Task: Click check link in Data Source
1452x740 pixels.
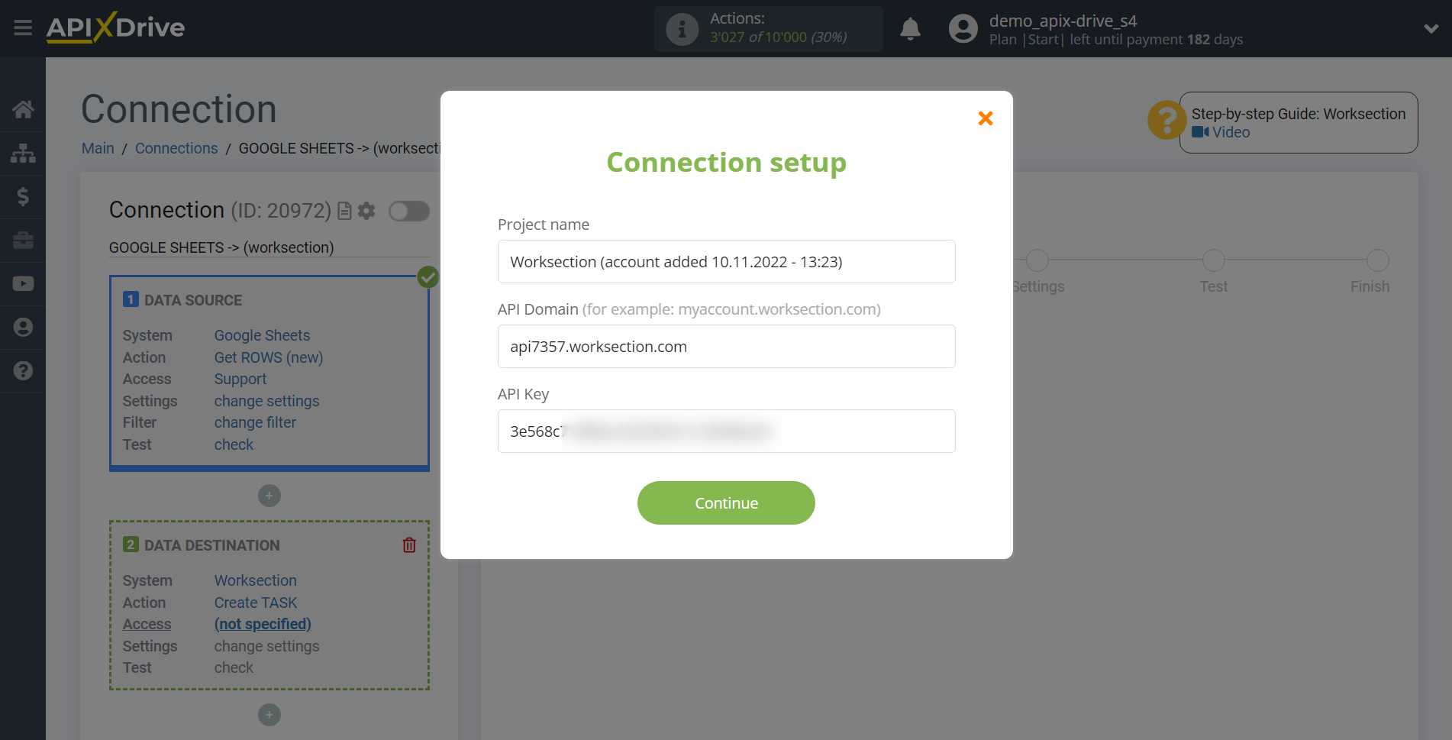Action: tap(234, 444)
